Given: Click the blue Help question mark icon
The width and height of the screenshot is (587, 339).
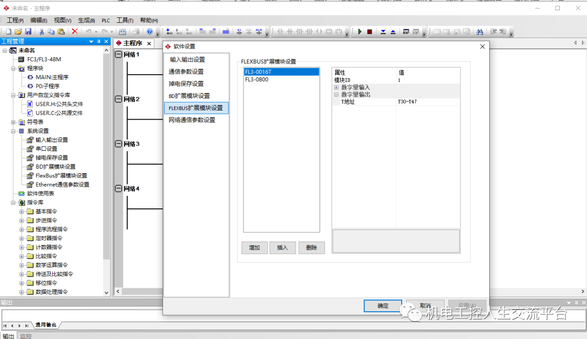Looking at the screenshot, I should [x=150, y=32].
